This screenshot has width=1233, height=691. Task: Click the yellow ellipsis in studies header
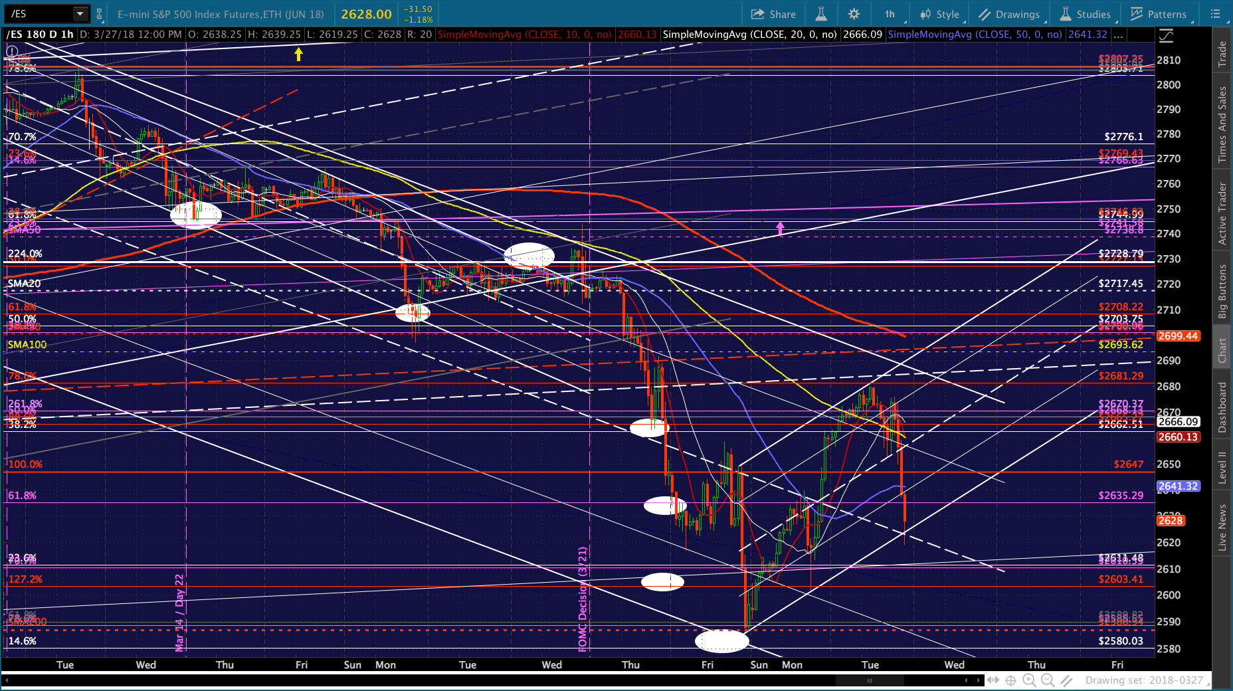1118,35
